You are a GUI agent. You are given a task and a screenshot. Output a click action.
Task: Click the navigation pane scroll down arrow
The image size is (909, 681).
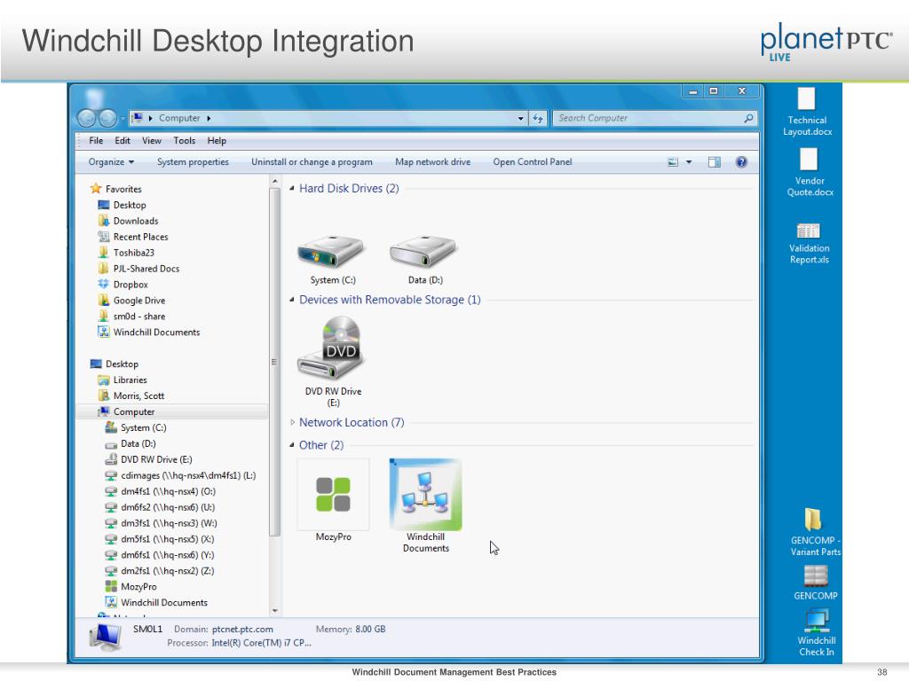(275, 610)
